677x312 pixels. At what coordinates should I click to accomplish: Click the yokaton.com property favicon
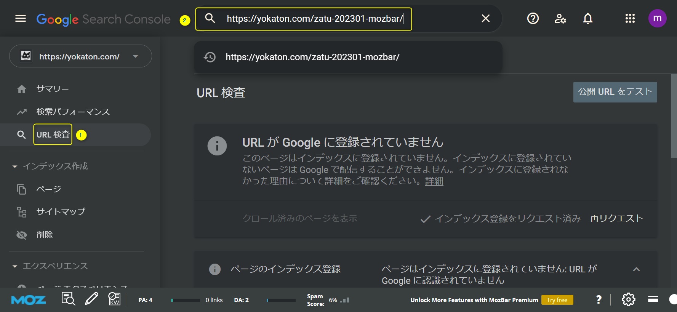click(26, 56)
